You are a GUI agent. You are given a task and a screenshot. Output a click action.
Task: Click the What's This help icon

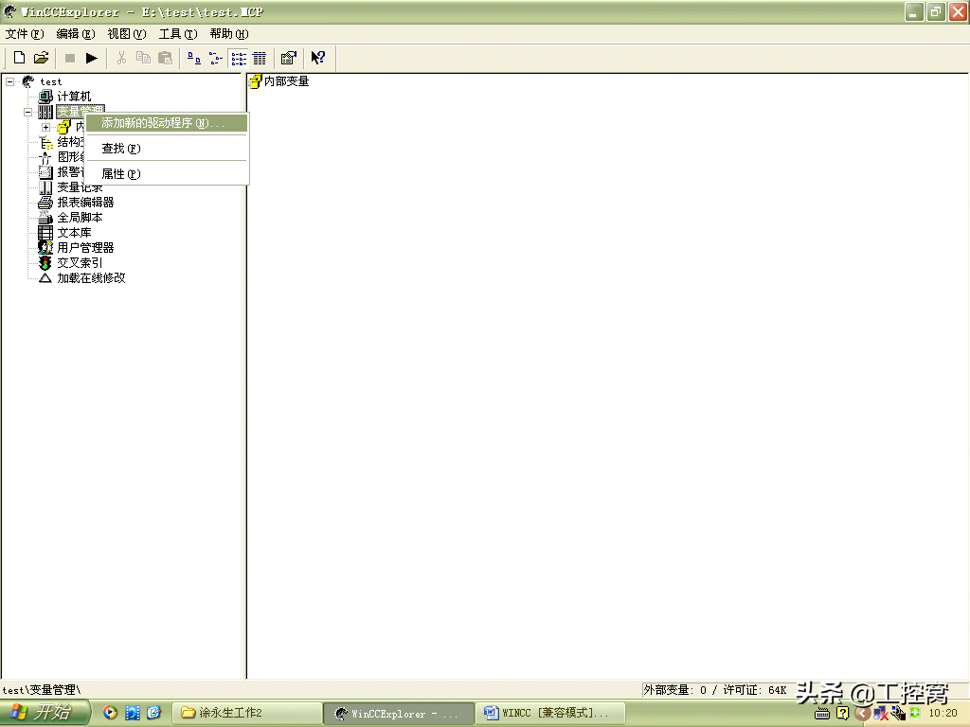click(x=318, y=58)
